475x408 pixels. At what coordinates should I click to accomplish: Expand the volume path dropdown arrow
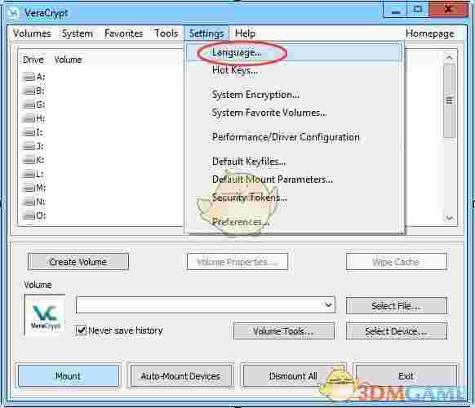[329, 304]
